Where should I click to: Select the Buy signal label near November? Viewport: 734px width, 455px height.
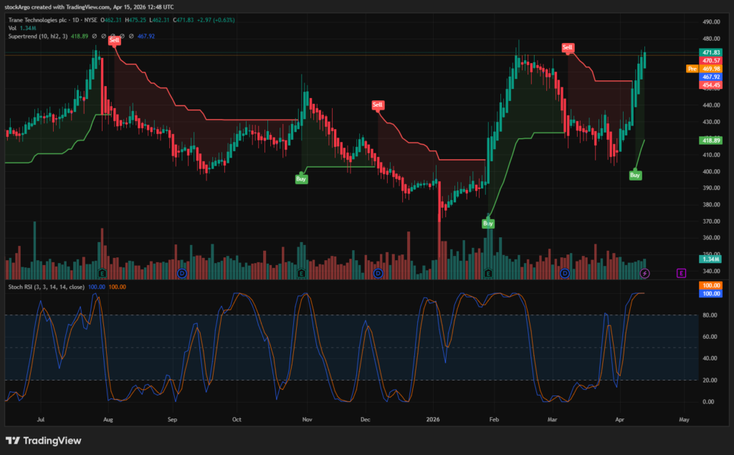coord(301,178)
